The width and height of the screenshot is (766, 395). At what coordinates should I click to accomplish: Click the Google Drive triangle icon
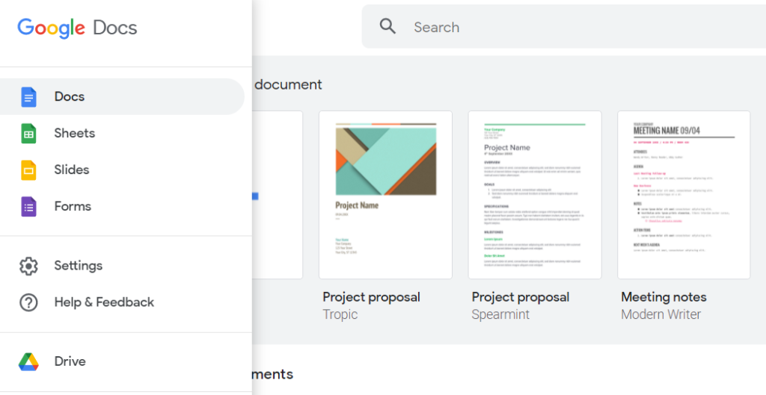click(x=29, y=361)
